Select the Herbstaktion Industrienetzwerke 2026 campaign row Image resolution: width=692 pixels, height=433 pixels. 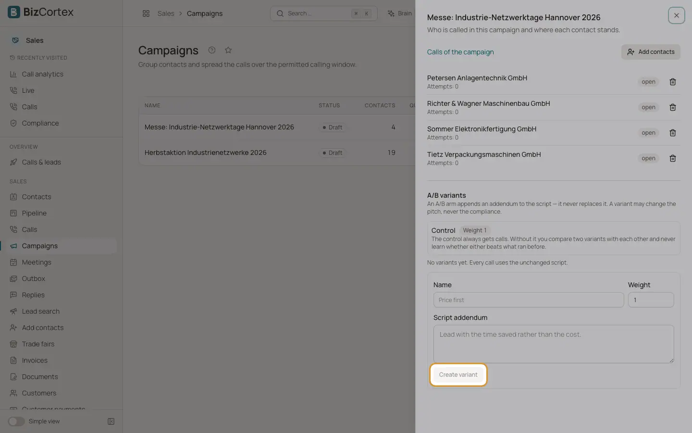(x=277, y=153)
